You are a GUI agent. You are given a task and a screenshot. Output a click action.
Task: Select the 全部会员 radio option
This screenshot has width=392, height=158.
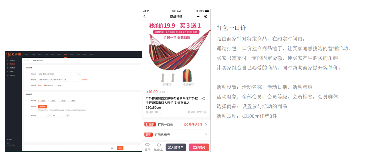(x=39, y=101)
